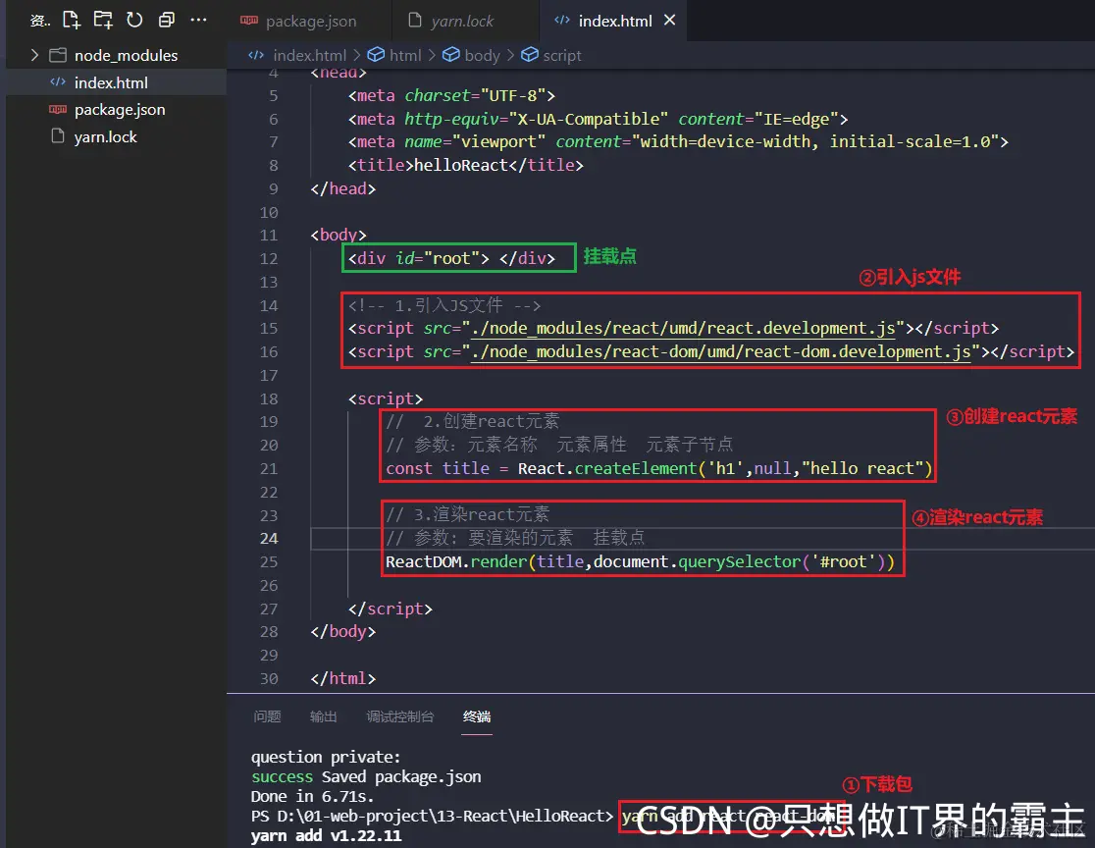
Task: Click the title helloReact line
Action: pos(466,166)
